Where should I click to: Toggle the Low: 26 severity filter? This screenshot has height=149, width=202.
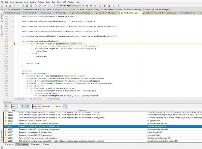pos(58,106)
